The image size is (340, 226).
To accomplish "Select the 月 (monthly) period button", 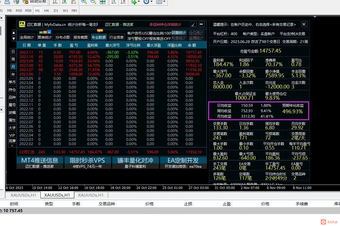I will pos(13,67).
